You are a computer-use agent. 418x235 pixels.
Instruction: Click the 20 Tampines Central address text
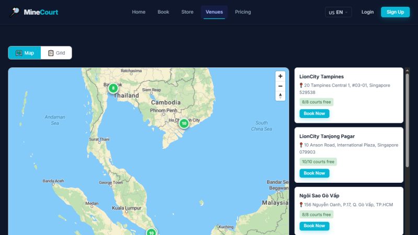click(x=345, y=89)
